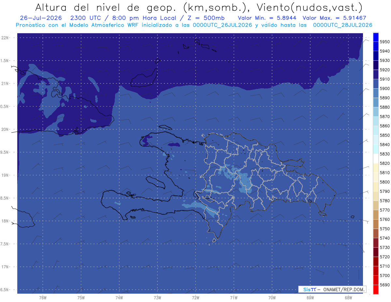Click the '72W' longitude label
The image size is (391, 302).
click(195, 298)
